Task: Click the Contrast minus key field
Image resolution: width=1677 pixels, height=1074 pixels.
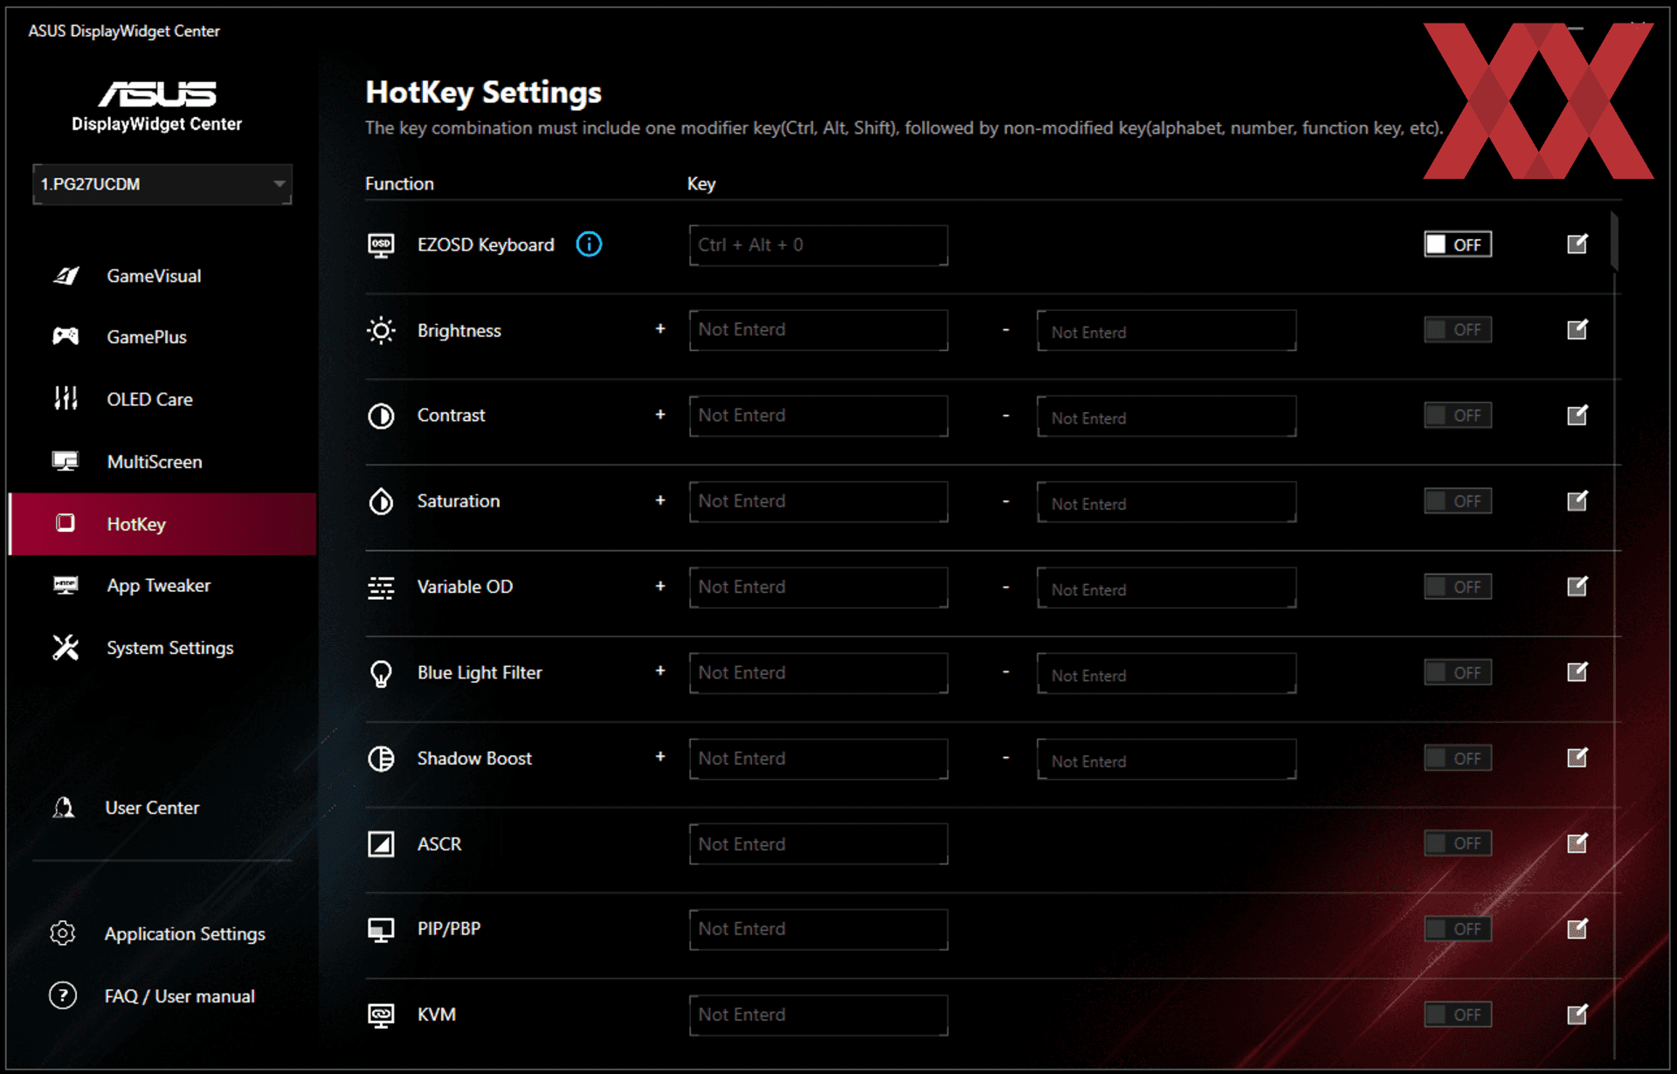Action: point(1166,416)
